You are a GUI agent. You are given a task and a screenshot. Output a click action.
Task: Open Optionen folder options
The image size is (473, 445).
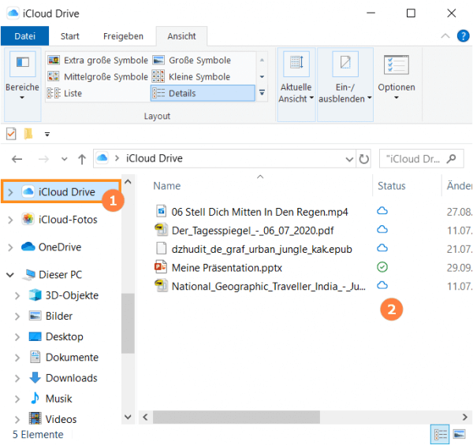tap(397, 78)
